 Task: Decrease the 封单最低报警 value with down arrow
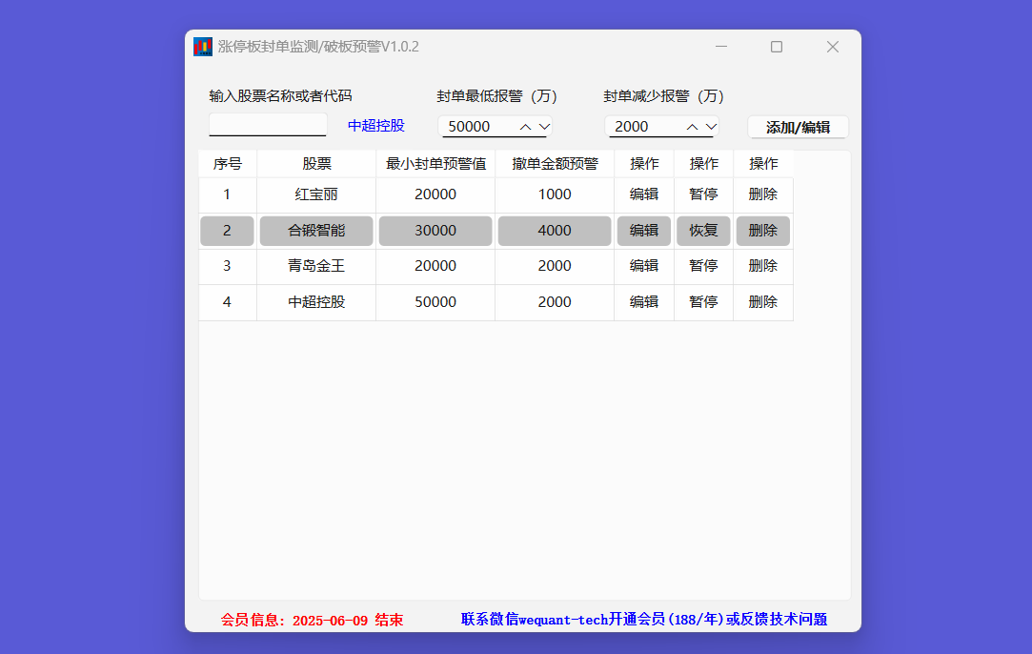[x=544, y=126]
